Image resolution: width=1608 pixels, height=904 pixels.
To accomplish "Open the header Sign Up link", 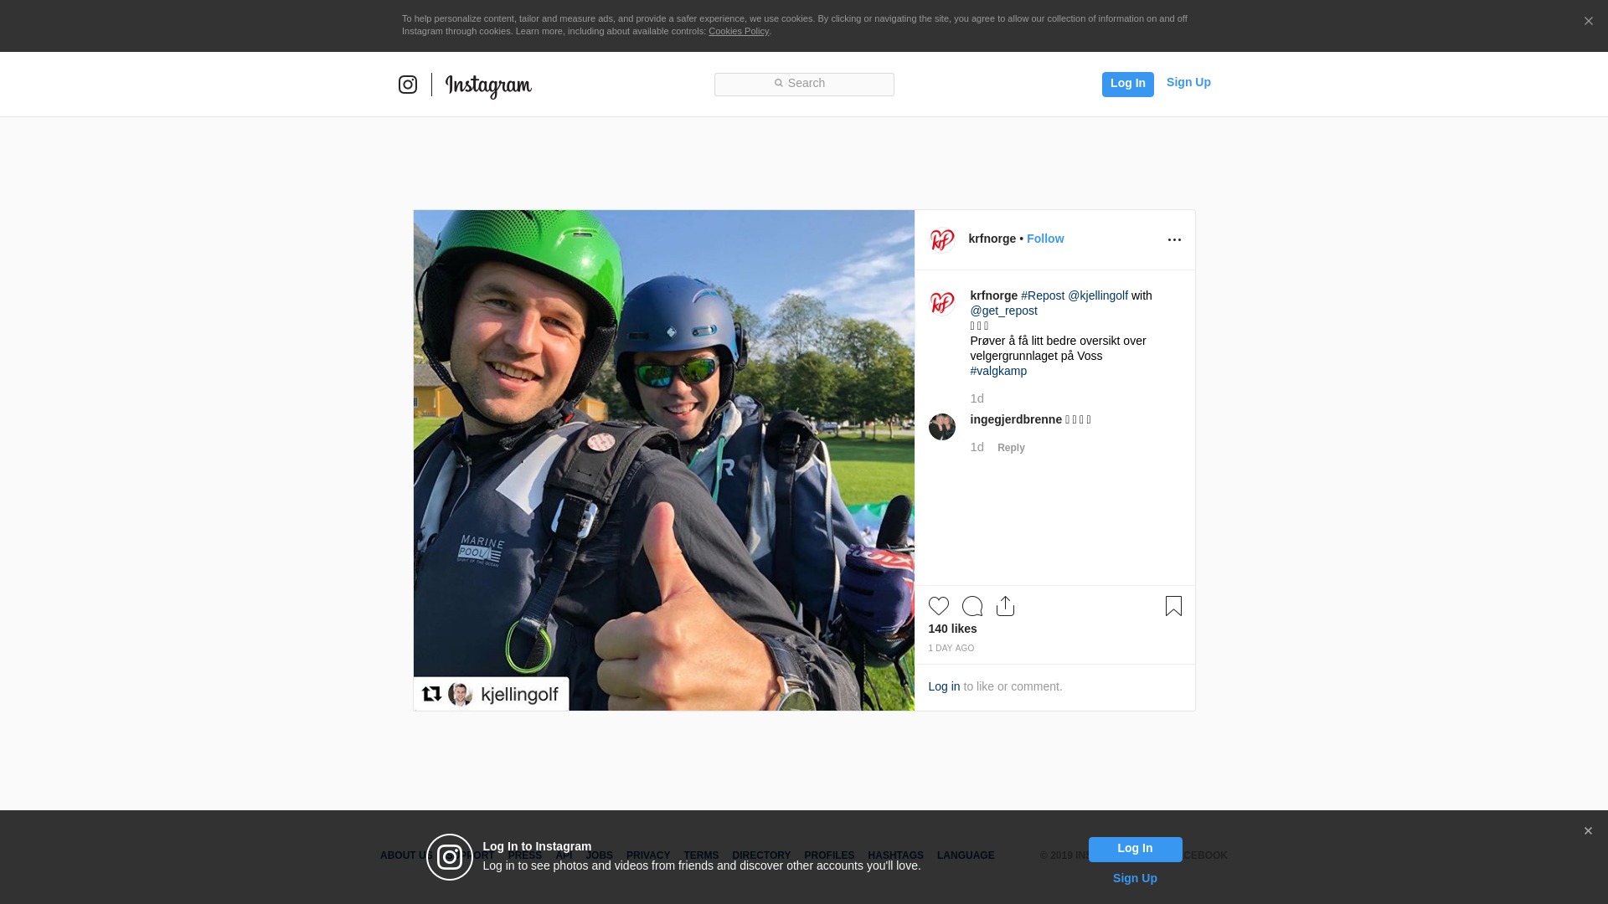I will tap(1188, 82).
